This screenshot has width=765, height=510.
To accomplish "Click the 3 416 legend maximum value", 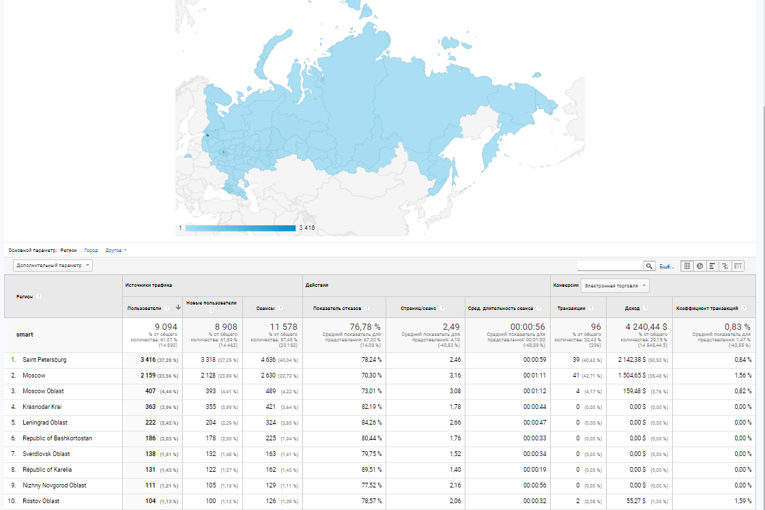I will click(x=307, y=228).
